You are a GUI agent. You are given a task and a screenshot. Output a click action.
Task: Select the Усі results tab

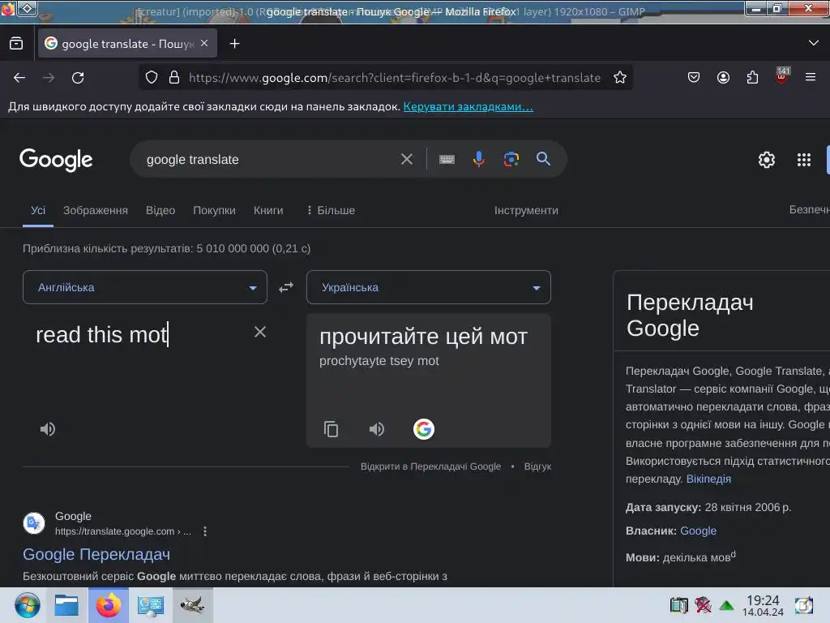coord(38,210)
